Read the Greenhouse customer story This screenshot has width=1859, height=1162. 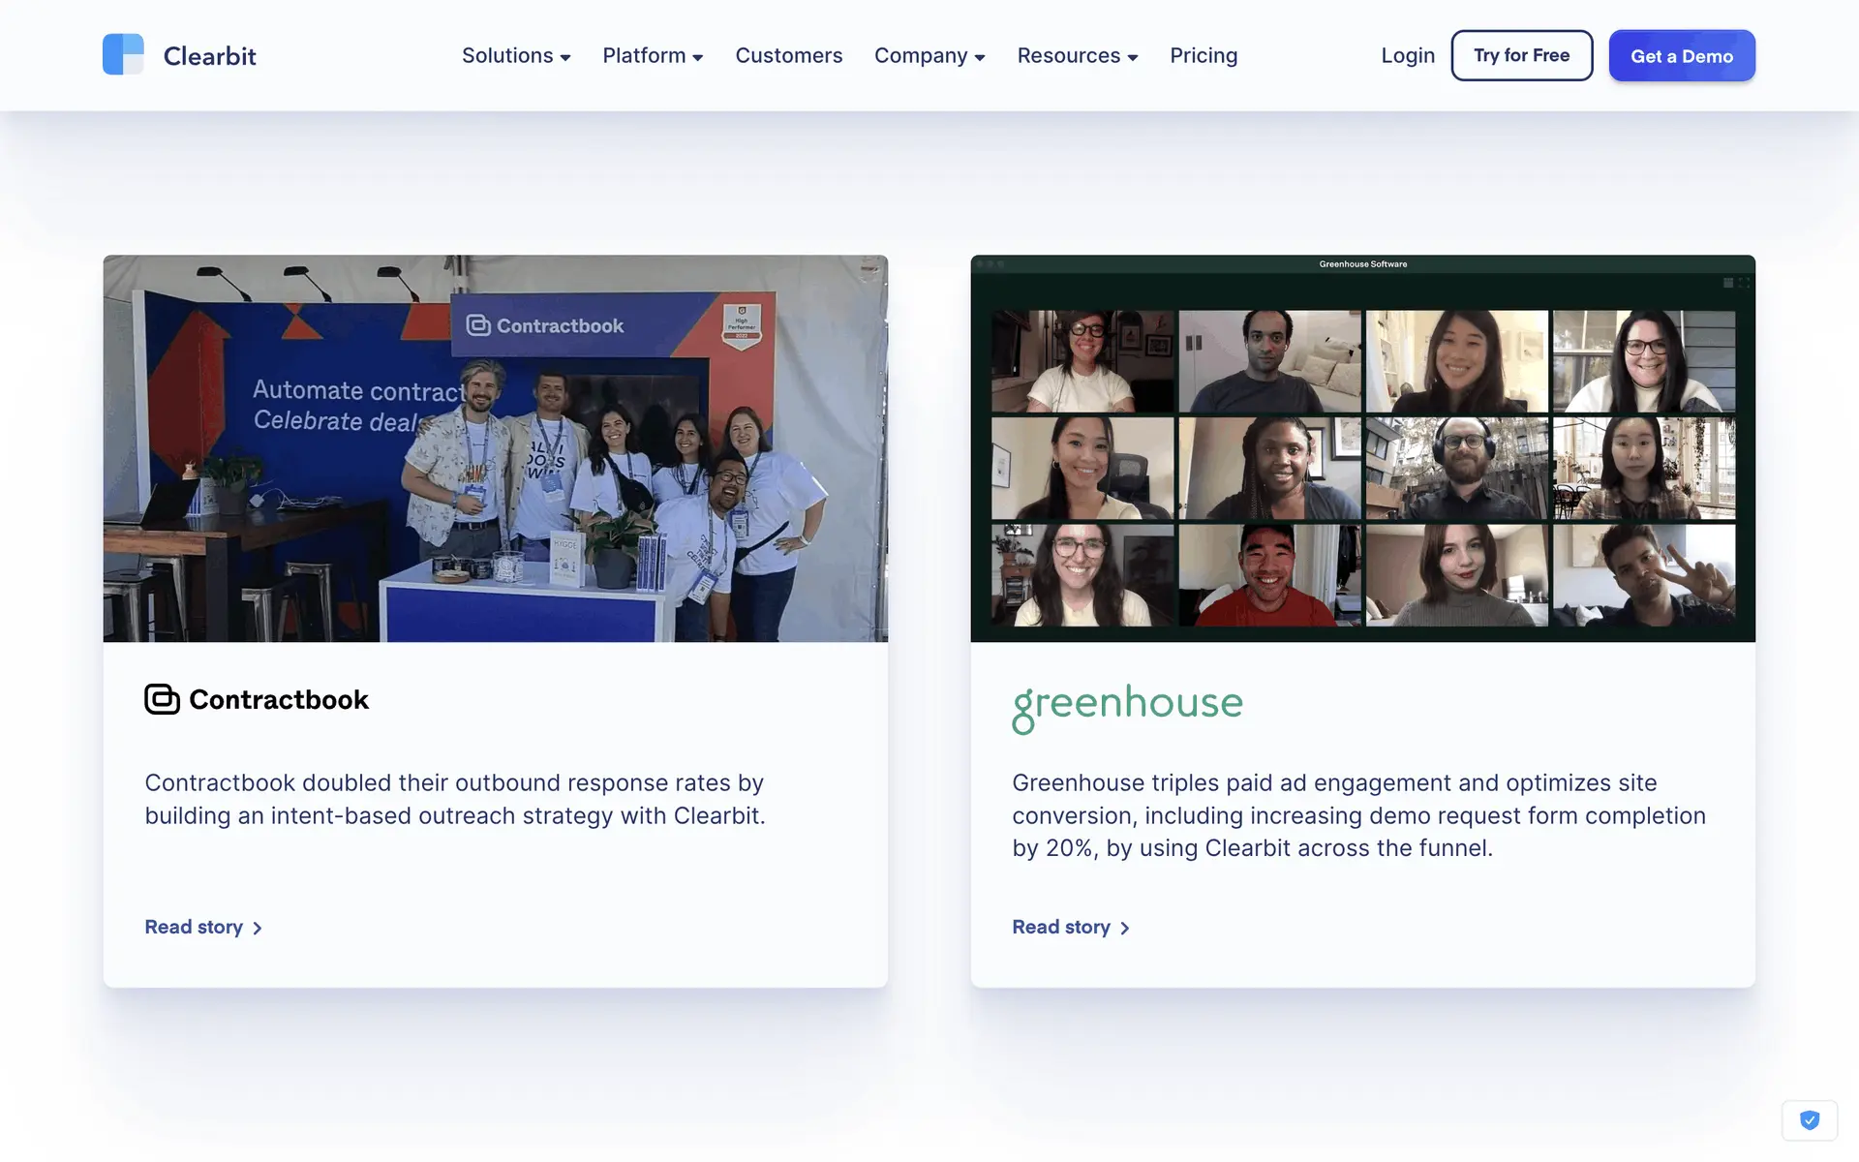pyautogui.click(x=1061, y=928)
